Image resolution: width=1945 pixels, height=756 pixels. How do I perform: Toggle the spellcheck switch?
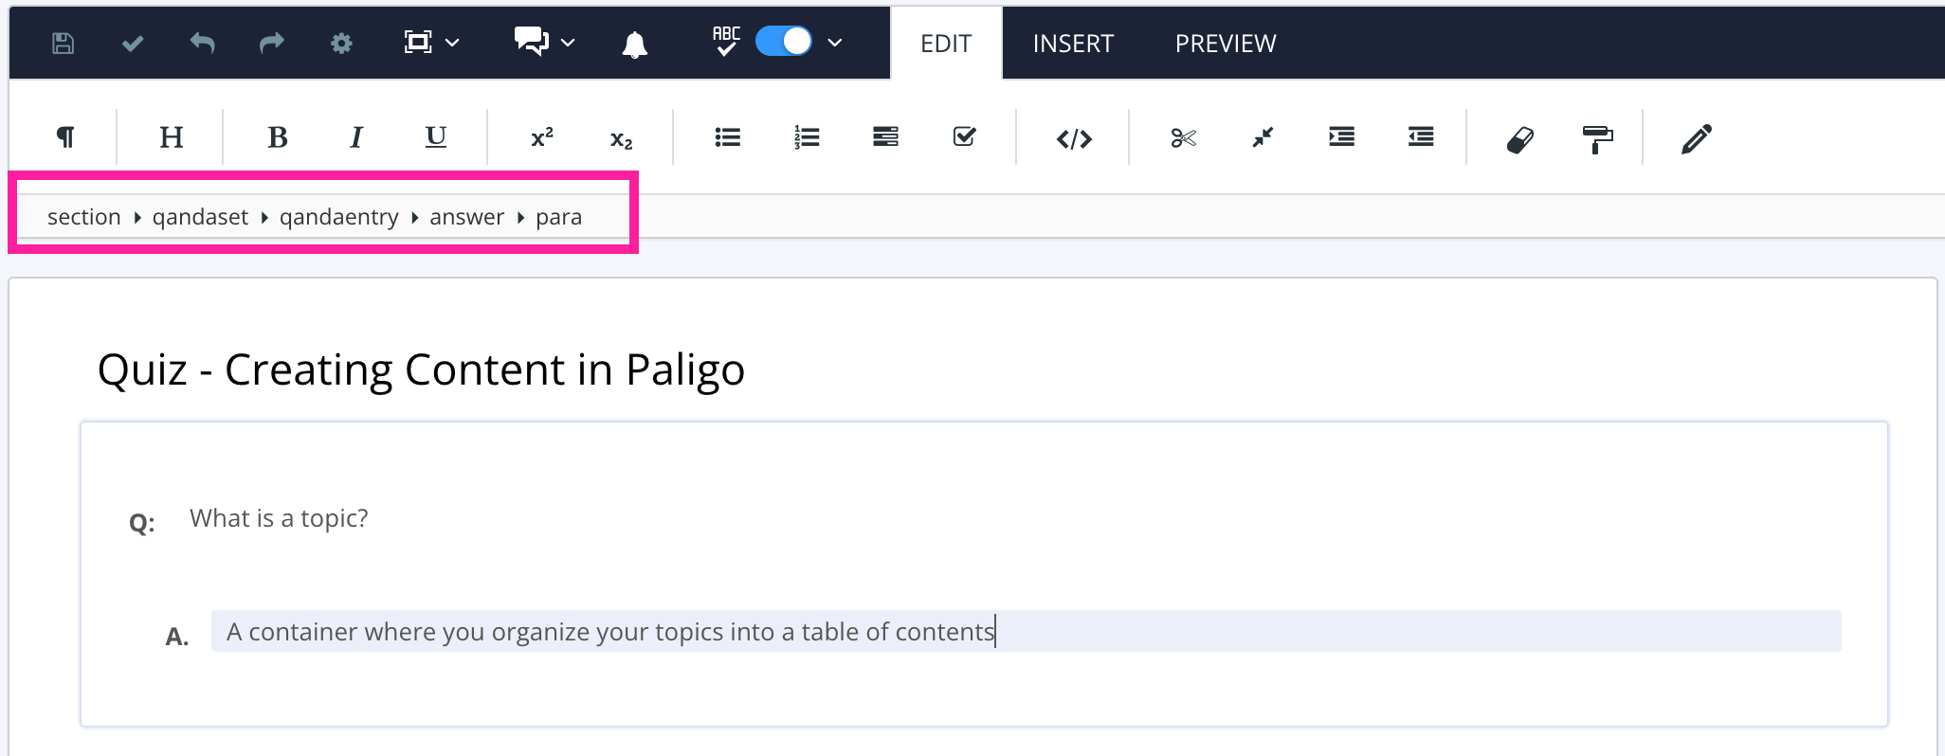(784, 42)
